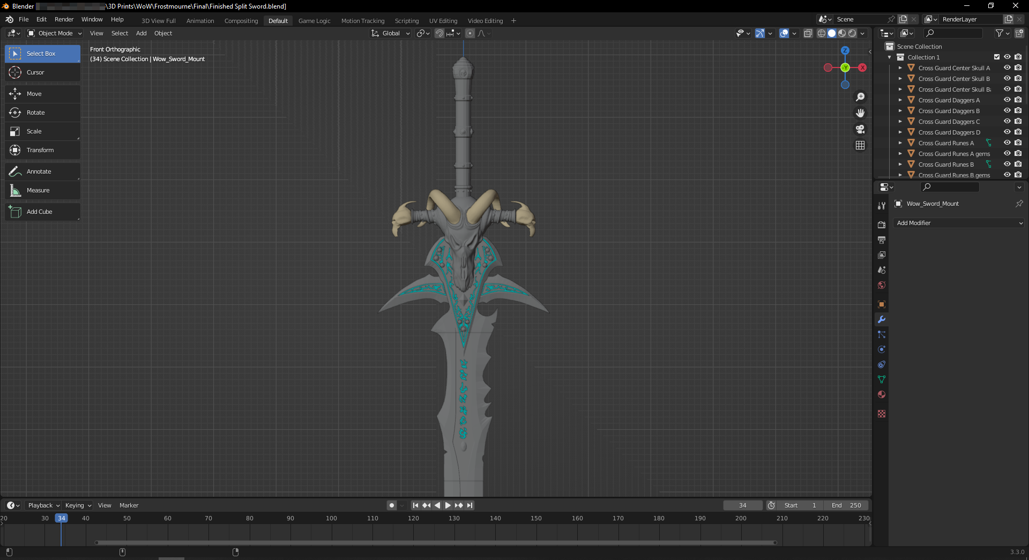Hide Cross Guard Daggers A eye icon
This screenshot has width=1029, height=560.
(1007, 100)
